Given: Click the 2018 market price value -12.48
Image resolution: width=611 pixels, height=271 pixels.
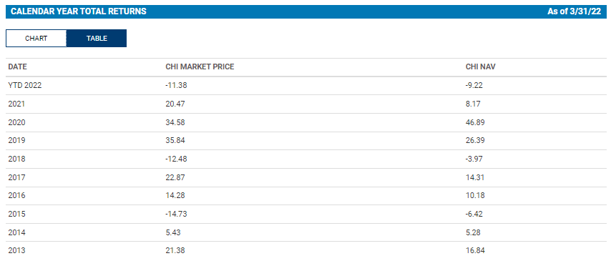Looking at the screenshot, I should 176,159.
